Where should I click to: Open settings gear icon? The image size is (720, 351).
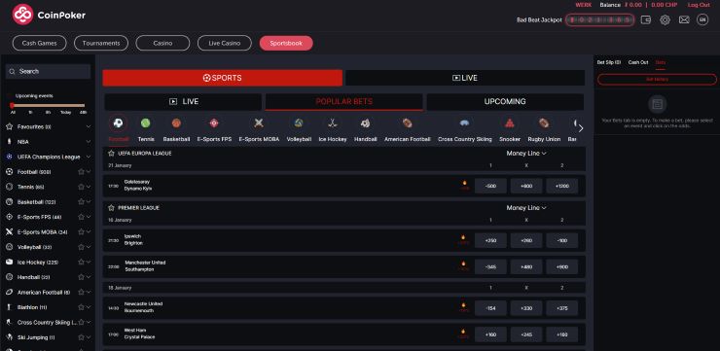pyautogui.click(x=665, y=19)
